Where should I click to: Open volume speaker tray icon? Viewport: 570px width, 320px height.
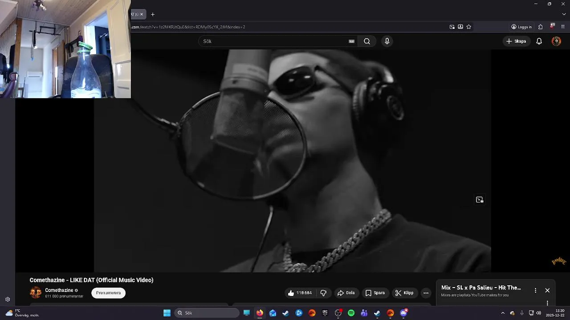click(539, 313)
